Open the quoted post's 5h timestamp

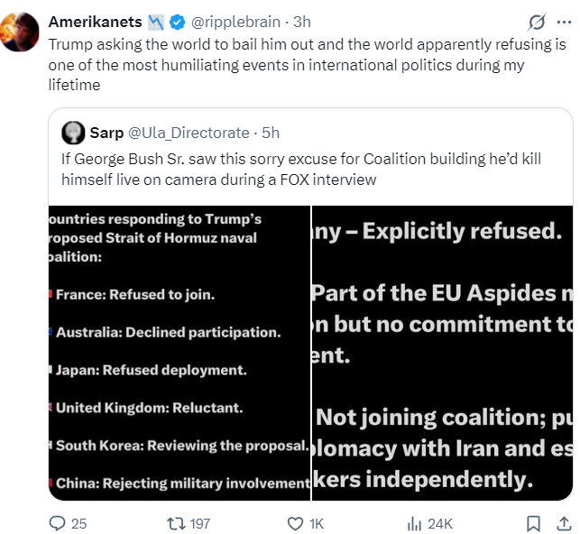coord(271,133)
